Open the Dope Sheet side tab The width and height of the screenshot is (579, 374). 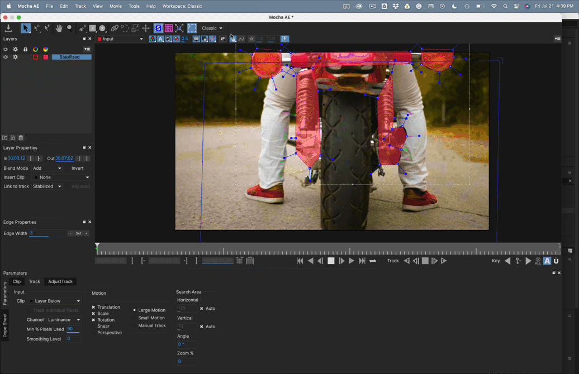pyautogui.click(x=5, y=325)
